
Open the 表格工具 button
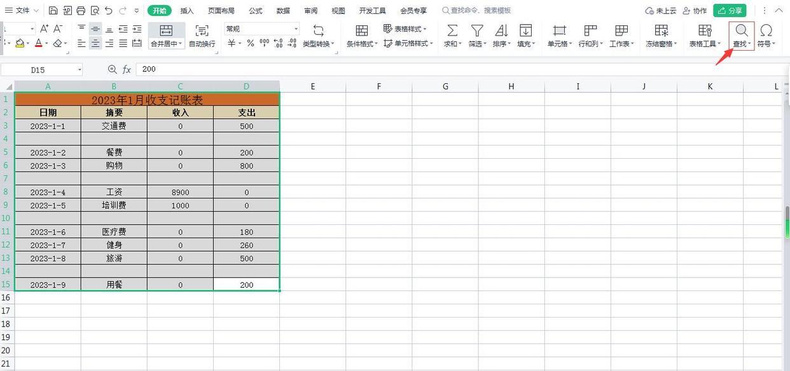(705, 36)
